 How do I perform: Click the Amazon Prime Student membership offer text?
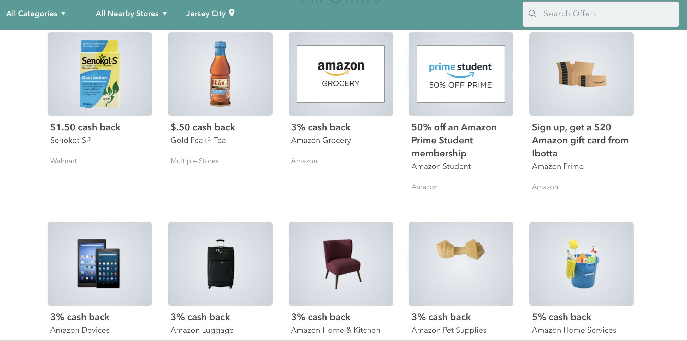454,140
